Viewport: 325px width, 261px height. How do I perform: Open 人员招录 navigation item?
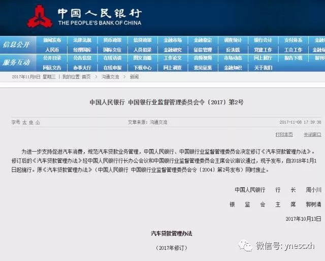point(143,50)
